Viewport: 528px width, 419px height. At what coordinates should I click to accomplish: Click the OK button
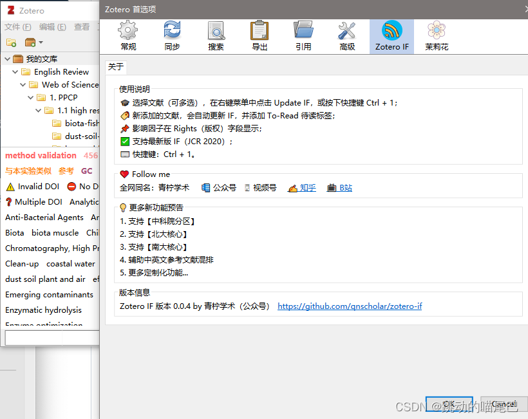click(x=449, y=404)
